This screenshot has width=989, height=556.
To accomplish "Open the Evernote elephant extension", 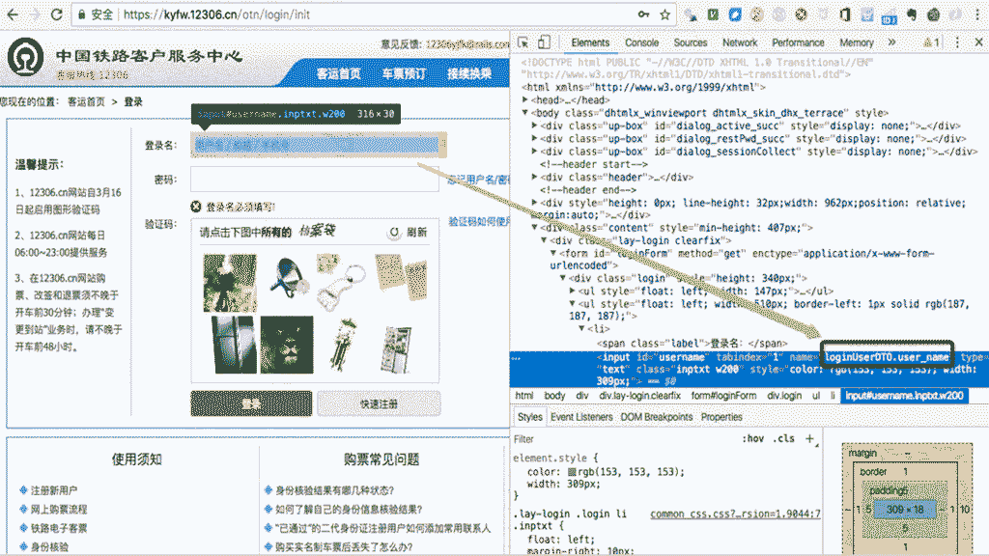I will [912, 14].
